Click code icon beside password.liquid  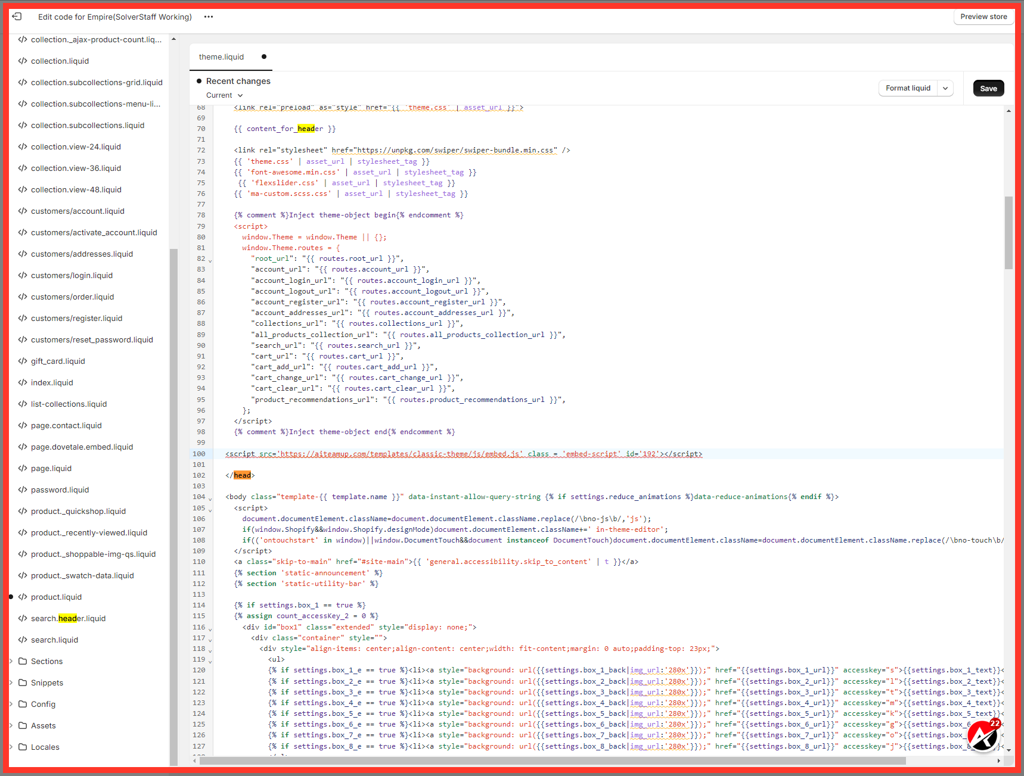(x=23, y=490)
